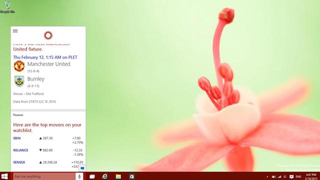Activate microphone in search box

pyautogui.click(x=79, y=176)
